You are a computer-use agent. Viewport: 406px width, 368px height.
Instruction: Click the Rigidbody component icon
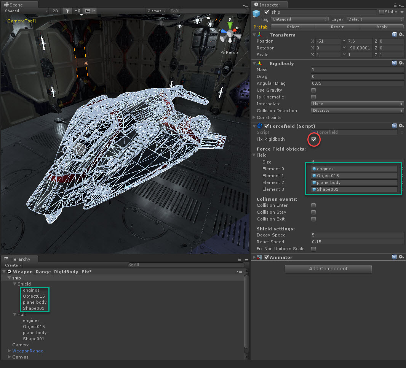click(260, 63)
